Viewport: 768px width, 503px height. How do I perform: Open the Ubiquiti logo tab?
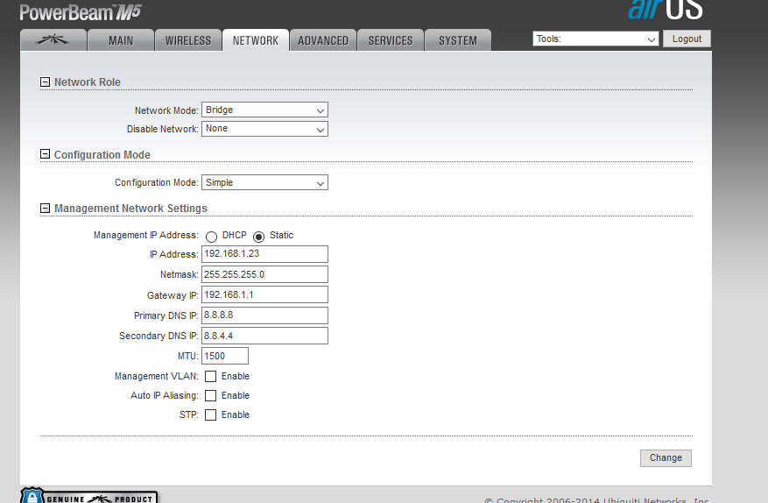tap(53, 40)
